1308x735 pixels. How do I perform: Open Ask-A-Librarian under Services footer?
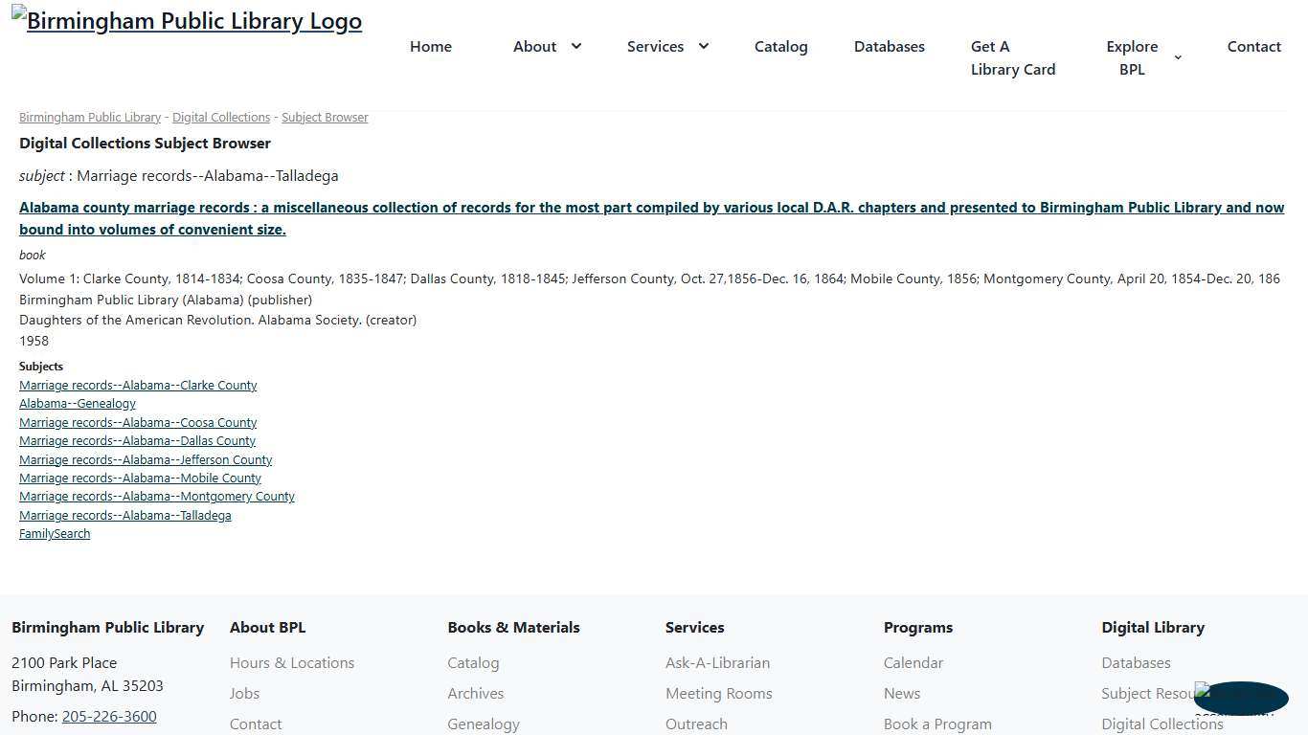(717, 662)
